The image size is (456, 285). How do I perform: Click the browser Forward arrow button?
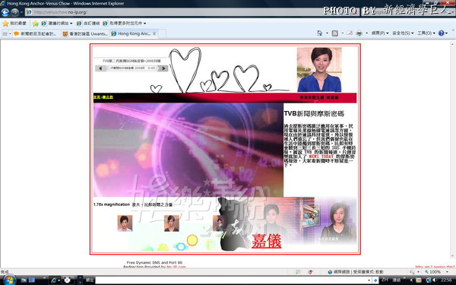coord(14,12)
